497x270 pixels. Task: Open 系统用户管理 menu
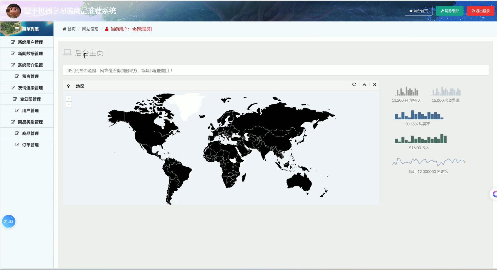pos(27,42)
